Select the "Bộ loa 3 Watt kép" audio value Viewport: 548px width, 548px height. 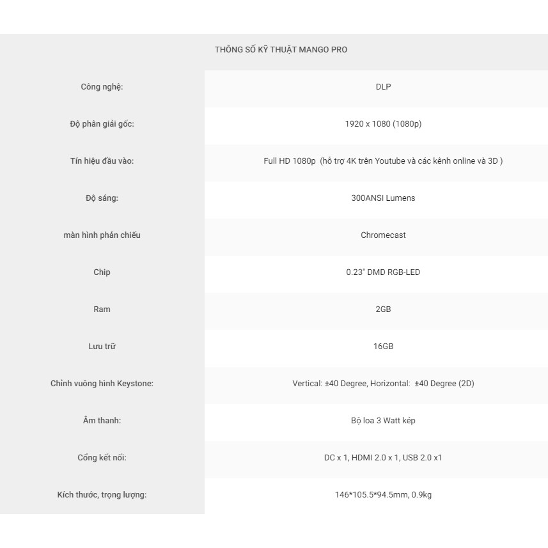coord(383,421)
